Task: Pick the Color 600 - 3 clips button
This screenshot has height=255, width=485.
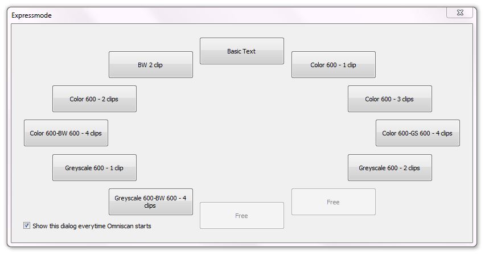Action: [x=389, y=99]
